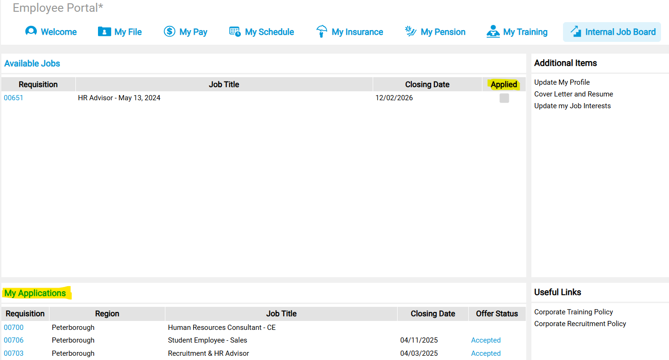The height and width of the screenshot is (360, 669).
Task: Click the My Insurance umbrella icon
Action: click(322, 32)
